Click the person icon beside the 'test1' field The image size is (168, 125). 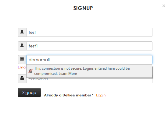pos(22,45)
